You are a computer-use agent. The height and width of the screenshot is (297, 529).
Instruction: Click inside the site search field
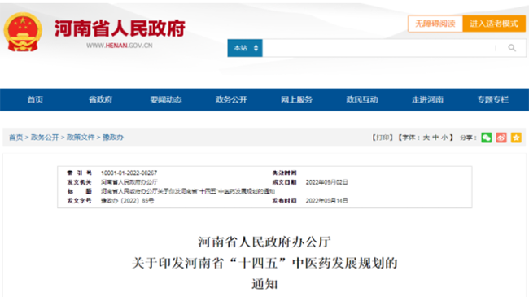(x=378, y=48)
